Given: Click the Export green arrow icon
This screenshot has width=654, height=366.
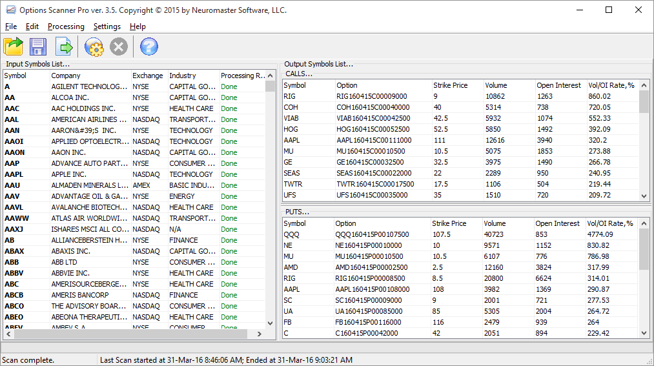Looking at the screenshot, I should [64, 46].
